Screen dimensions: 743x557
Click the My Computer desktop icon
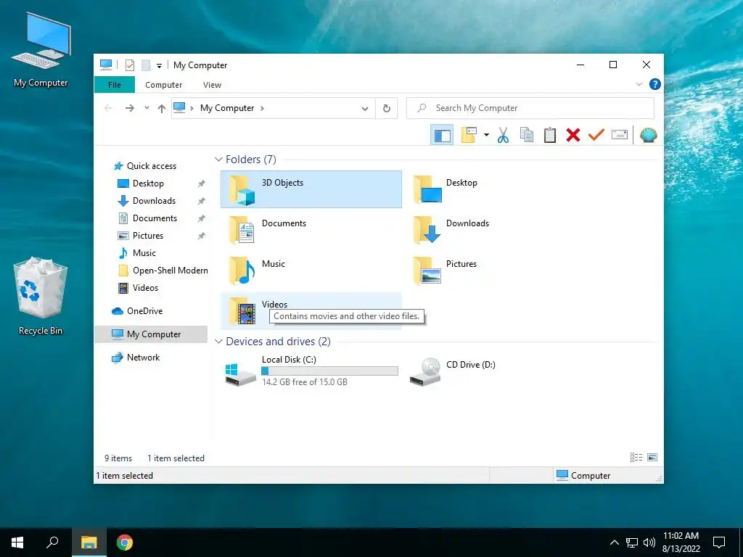(41, 50)
